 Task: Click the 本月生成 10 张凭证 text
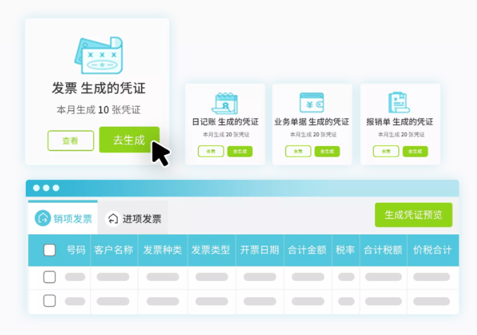click(99, 110)
